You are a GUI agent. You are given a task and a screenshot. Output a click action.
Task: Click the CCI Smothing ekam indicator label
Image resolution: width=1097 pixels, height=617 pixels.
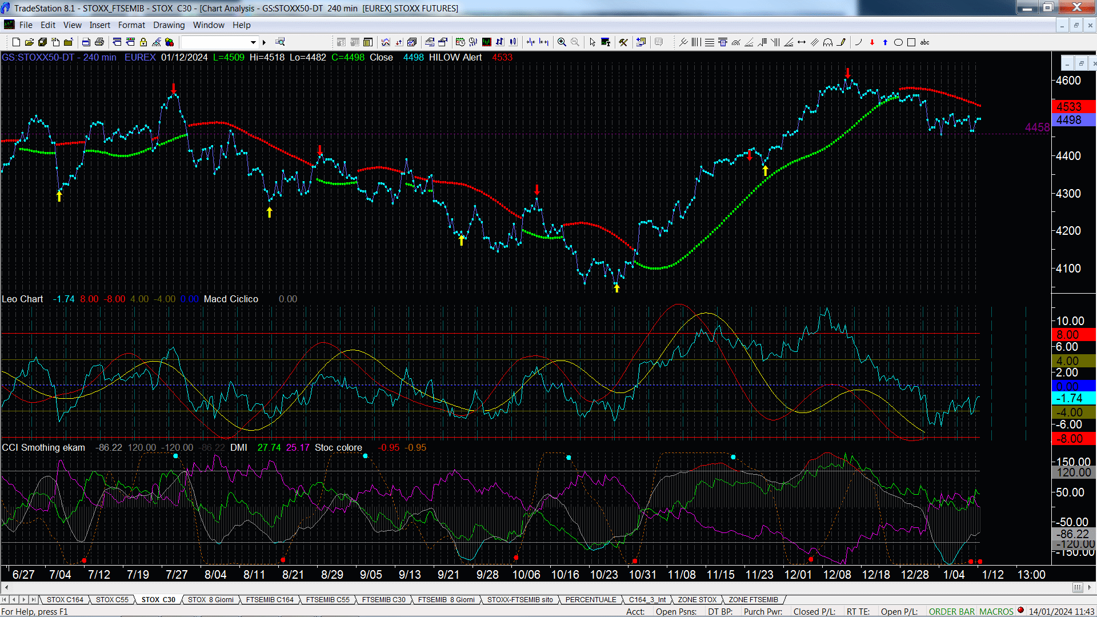coord(43,448)
